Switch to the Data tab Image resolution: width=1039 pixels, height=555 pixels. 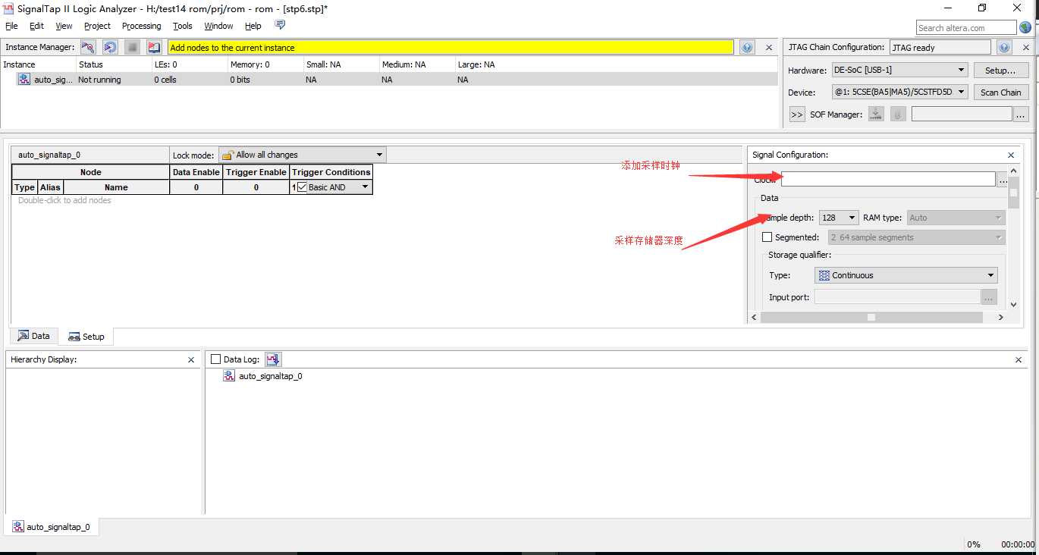pyautogui.click(x=34, y=336)
